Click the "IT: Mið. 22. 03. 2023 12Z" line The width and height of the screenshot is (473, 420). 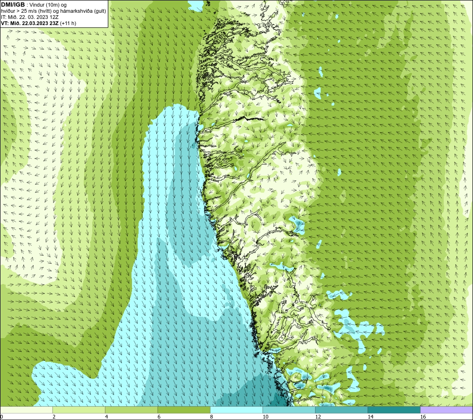(x=30, y=17)
